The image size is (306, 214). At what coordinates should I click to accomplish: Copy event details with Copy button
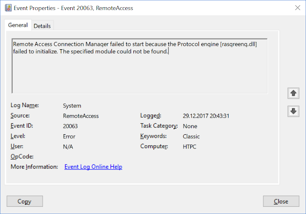tap(25, 201)
